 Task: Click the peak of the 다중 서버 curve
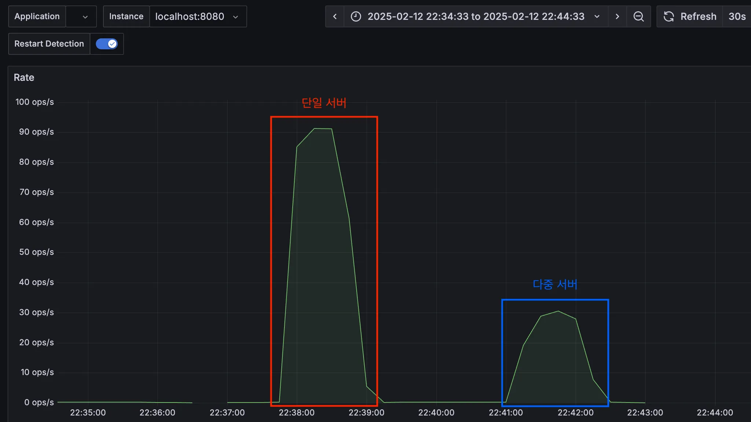pos(558,311)
